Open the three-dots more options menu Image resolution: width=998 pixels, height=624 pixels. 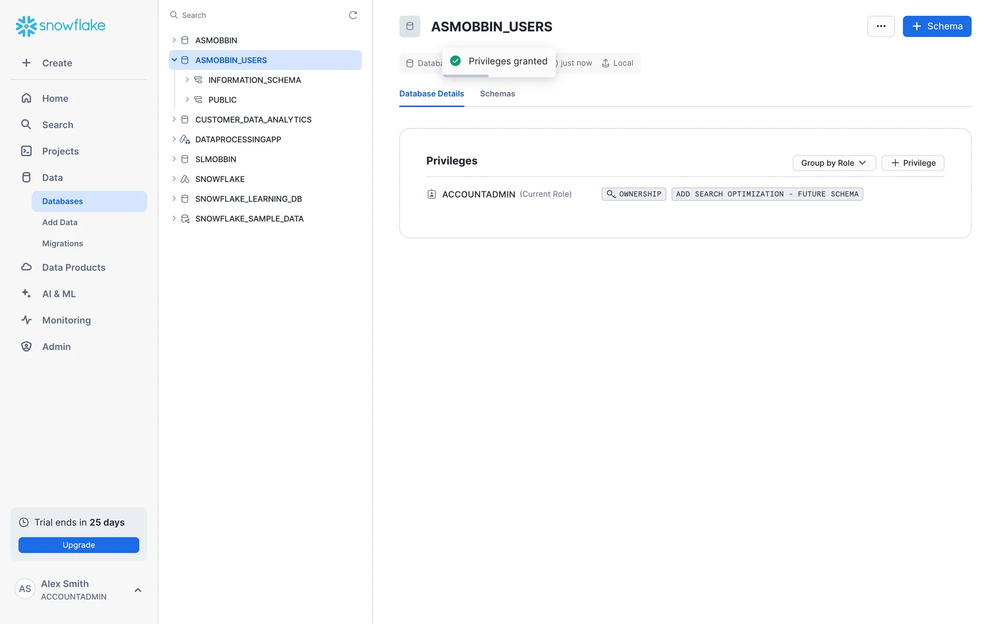coord(881,27)
